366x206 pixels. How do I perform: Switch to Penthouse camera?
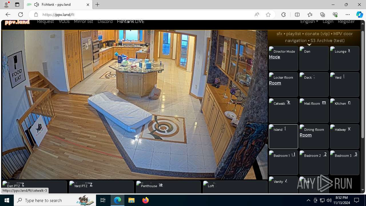168,187
